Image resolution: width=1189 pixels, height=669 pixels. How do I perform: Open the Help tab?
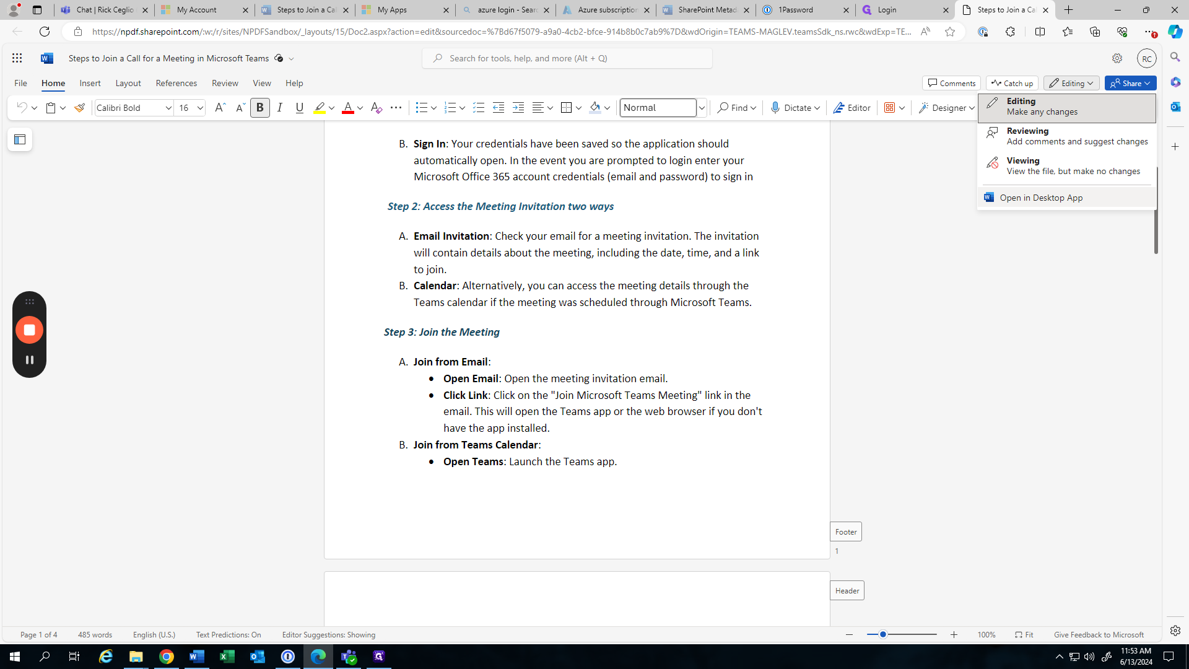click(294, 83)
